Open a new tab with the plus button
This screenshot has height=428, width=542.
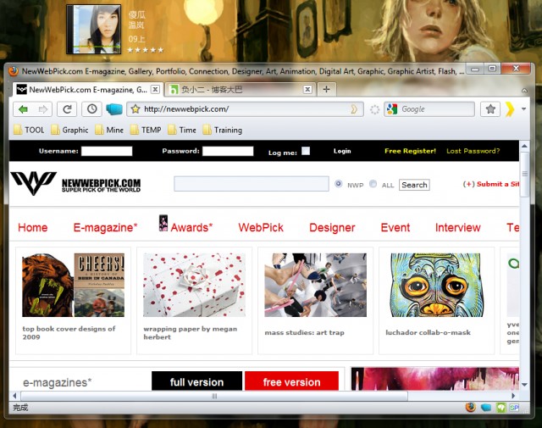(x=326, y=90)
